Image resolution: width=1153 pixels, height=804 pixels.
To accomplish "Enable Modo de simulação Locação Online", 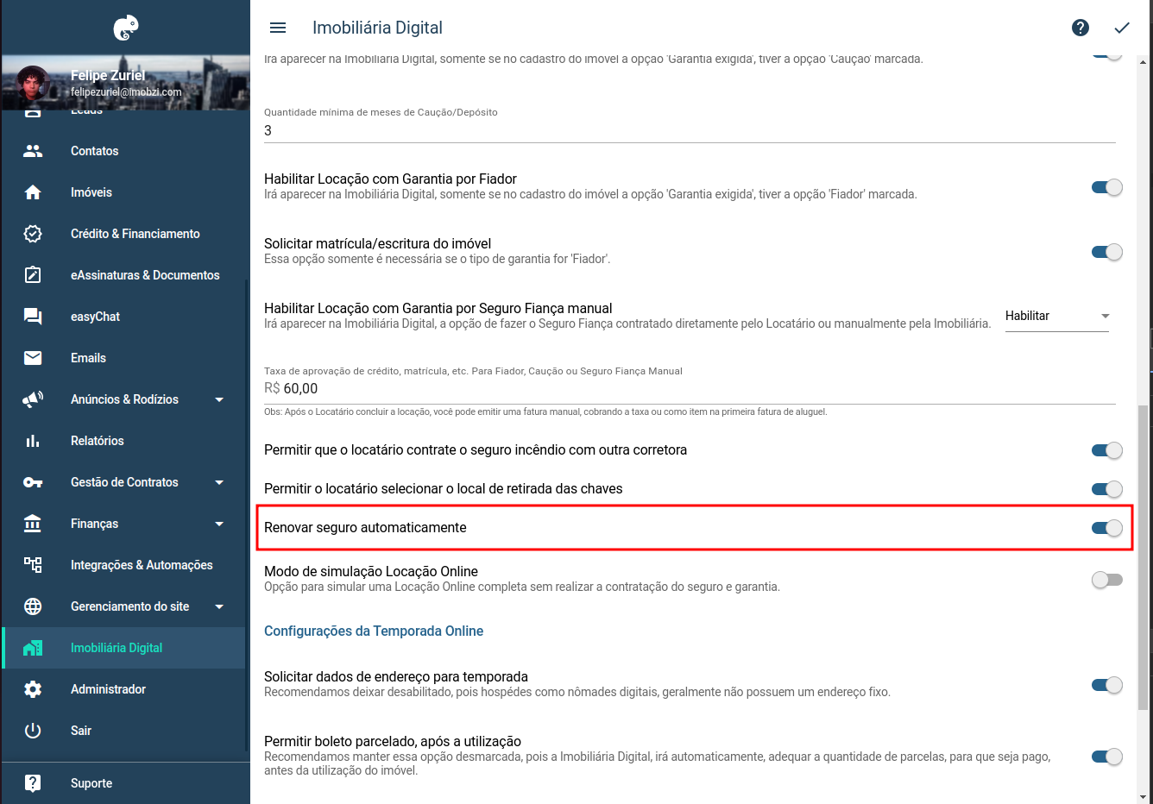I will click(x=1107, y=580).
